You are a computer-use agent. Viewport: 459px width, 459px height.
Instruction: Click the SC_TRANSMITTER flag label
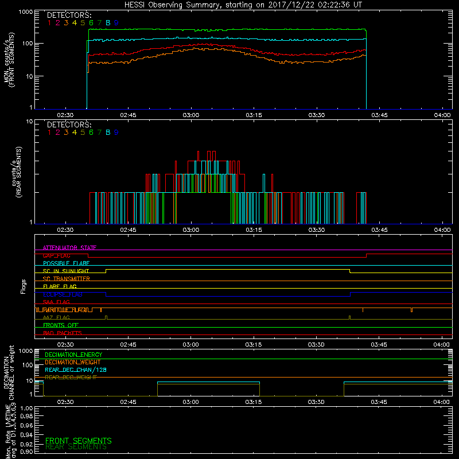pos(66,278)
